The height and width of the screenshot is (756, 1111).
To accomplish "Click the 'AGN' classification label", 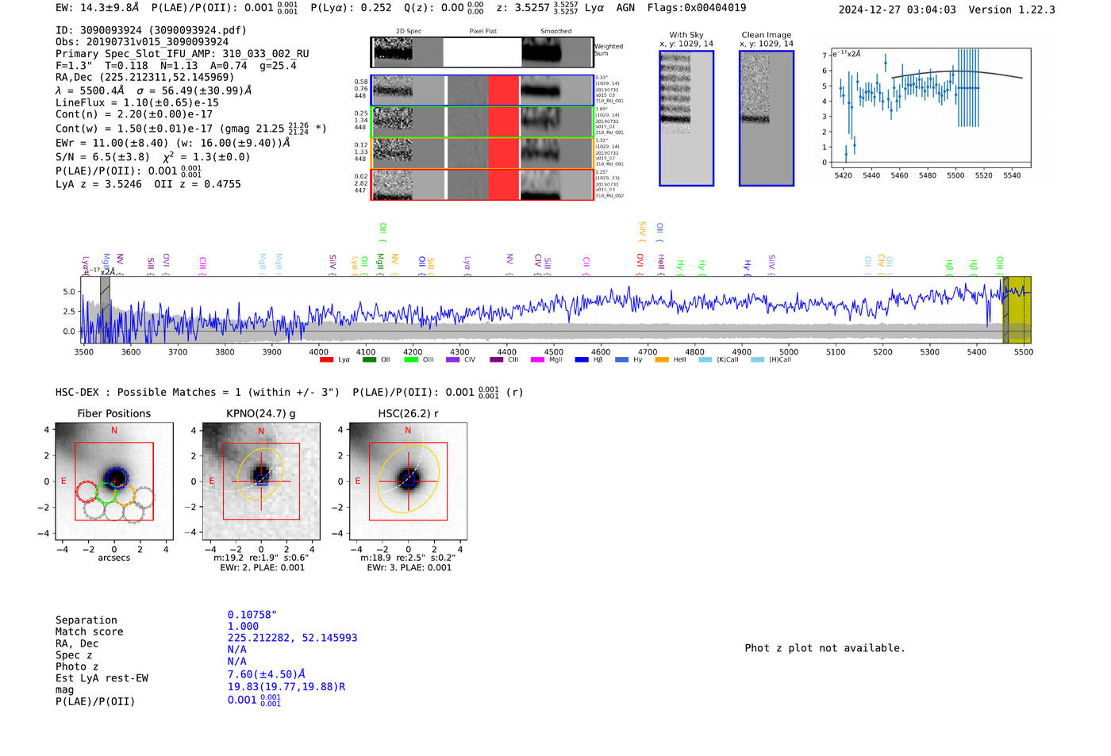I will [x=625, y=8].
